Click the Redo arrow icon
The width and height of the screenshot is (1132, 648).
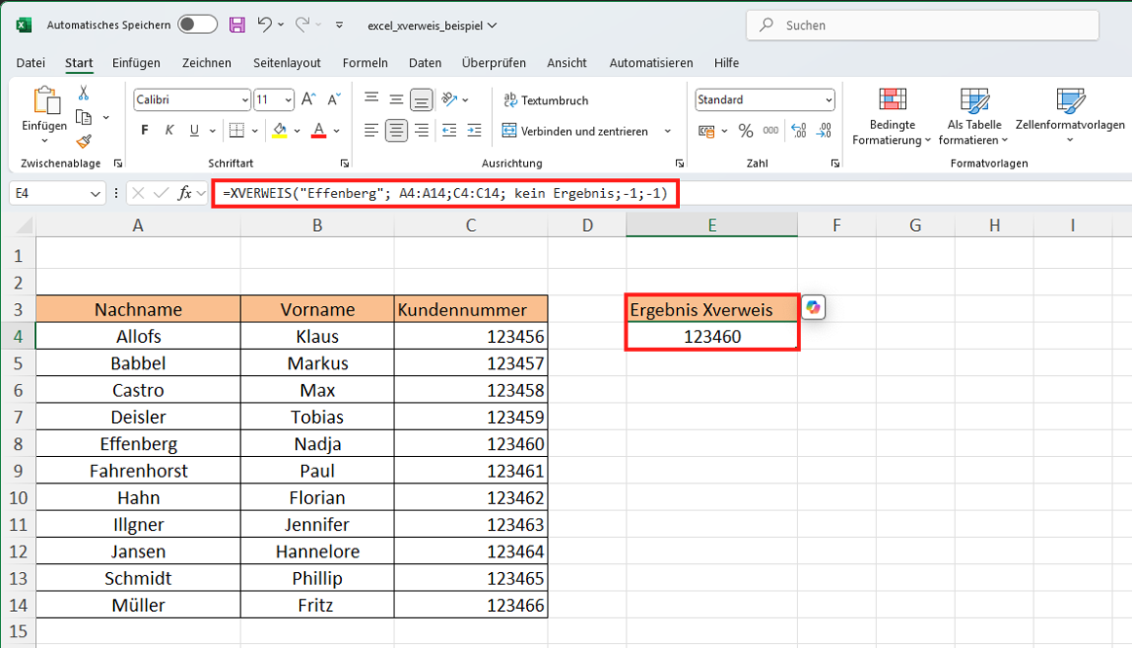tap(303, 24)
